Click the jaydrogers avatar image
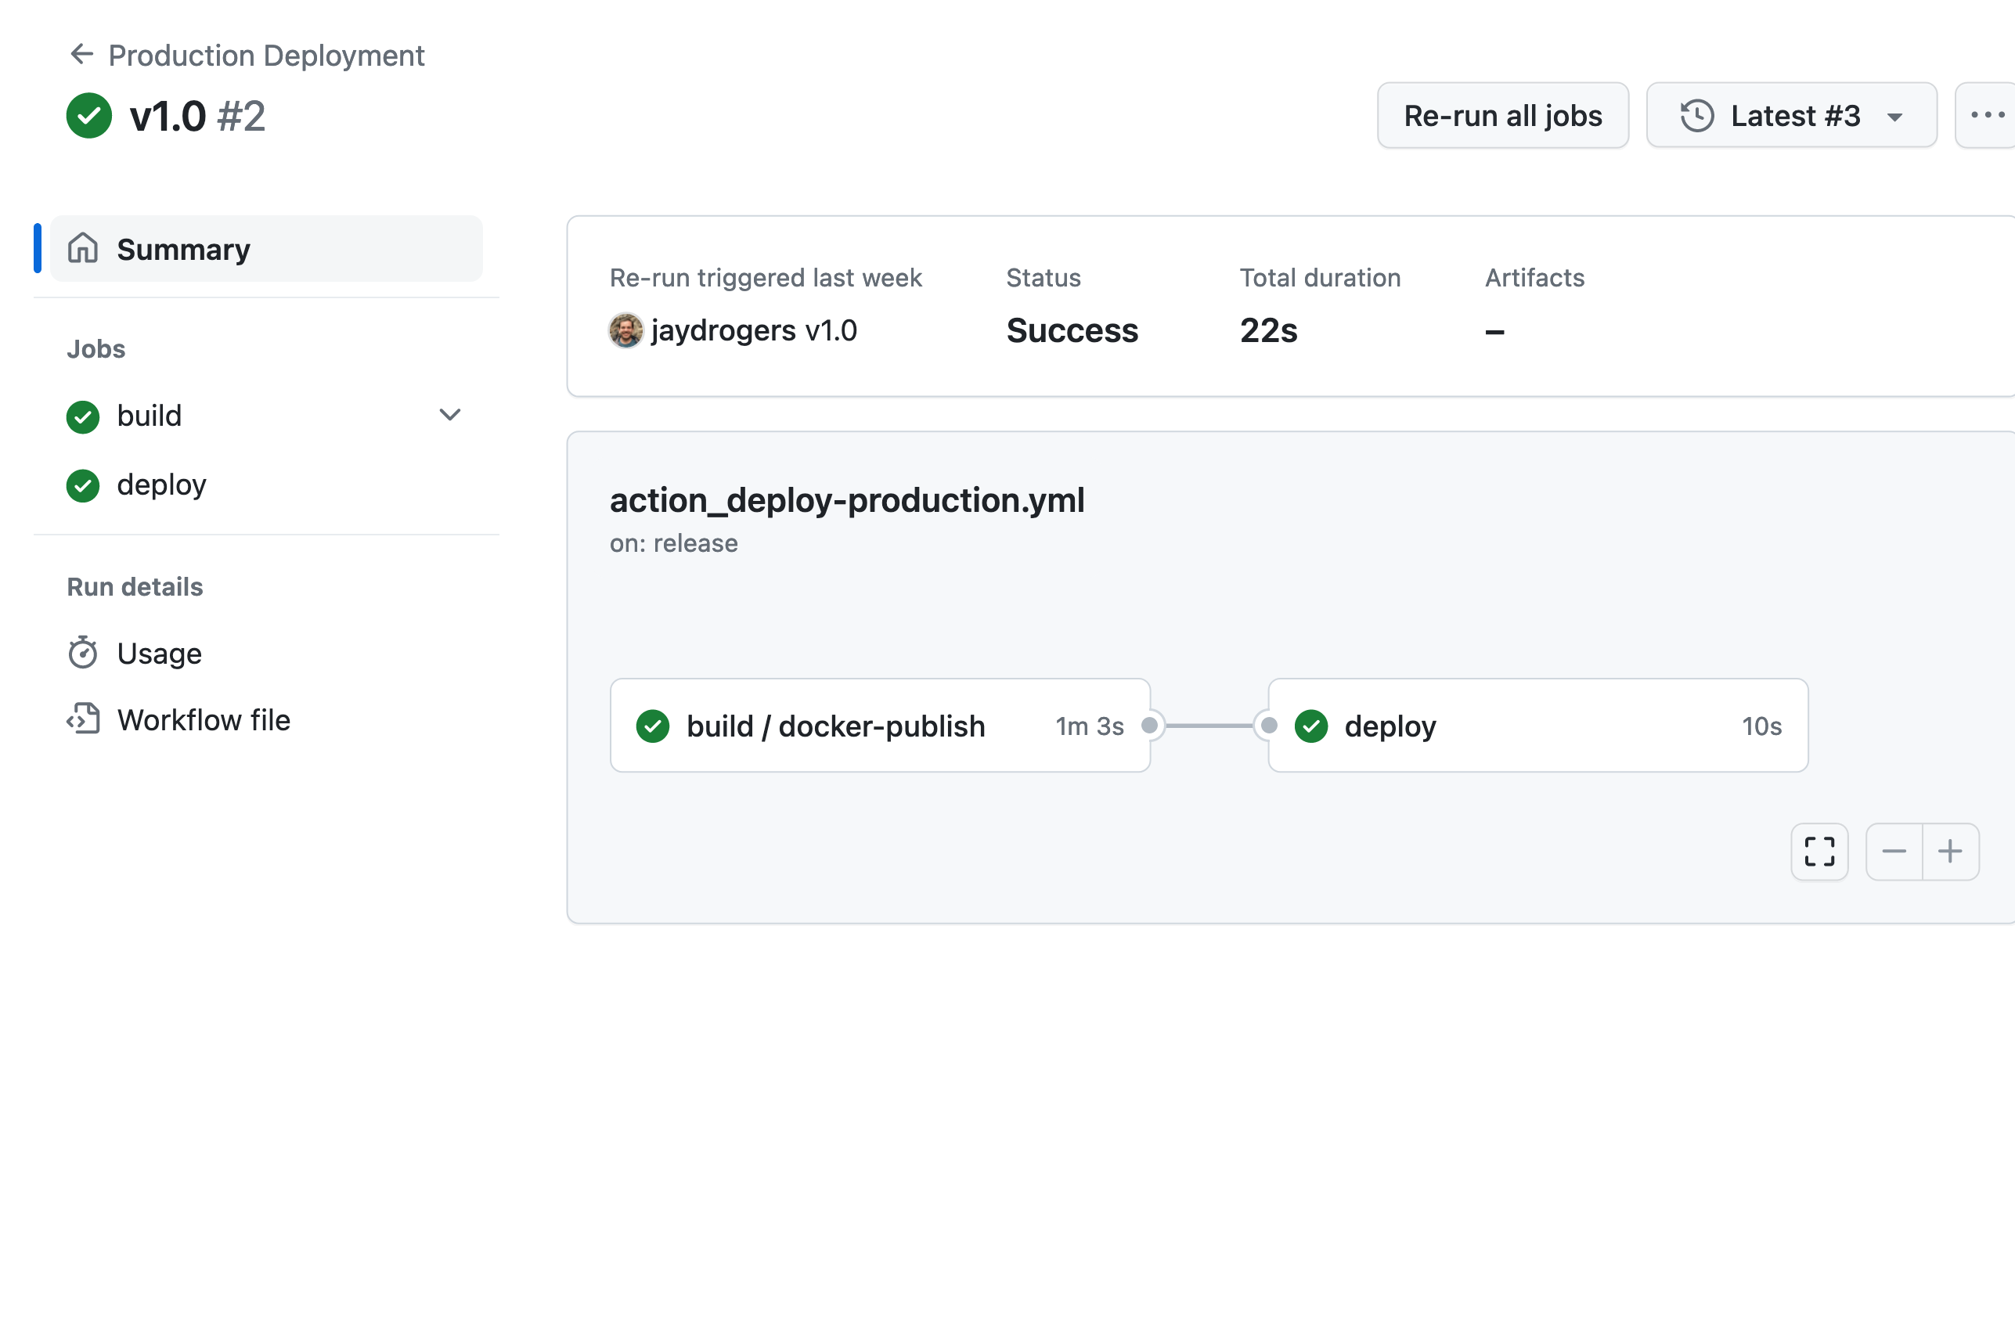The width and height of the screenshot is (2015, 1333). pos(625,330)
